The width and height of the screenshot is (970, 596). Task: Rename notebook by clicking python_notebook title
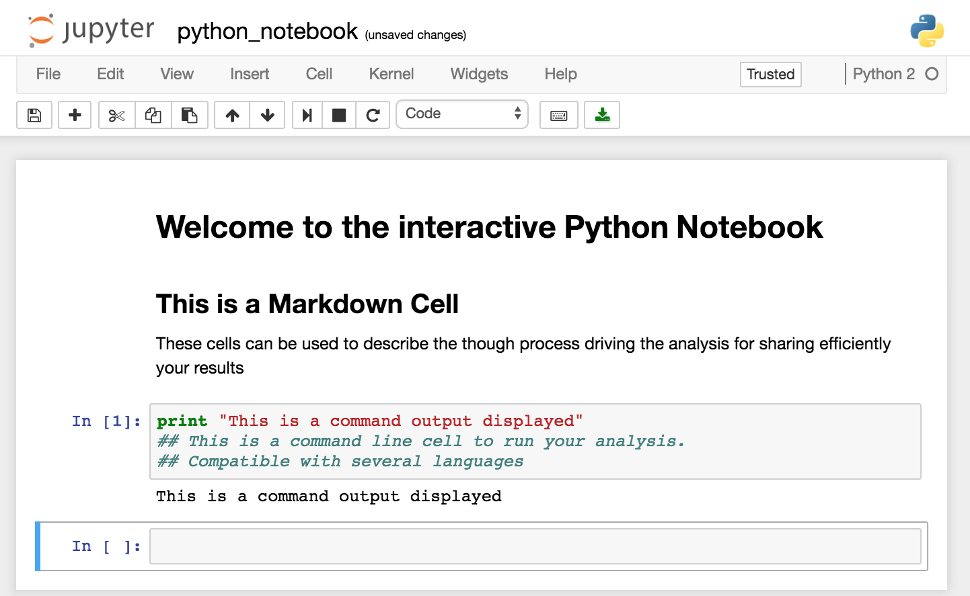click(267, 32)
